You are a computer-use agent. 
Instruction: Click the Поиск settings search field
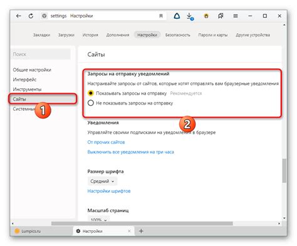coord(41,54)
